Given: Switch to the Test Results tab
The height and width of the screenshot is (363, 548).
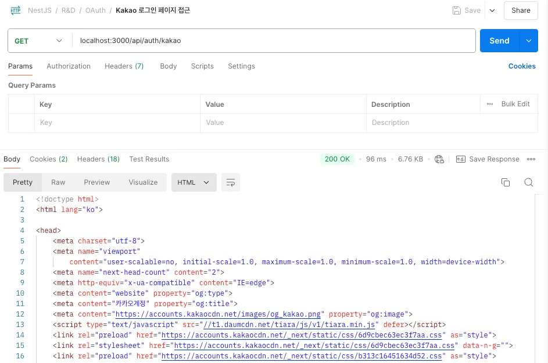Looking at the screenshot, I should click(149, 159).
